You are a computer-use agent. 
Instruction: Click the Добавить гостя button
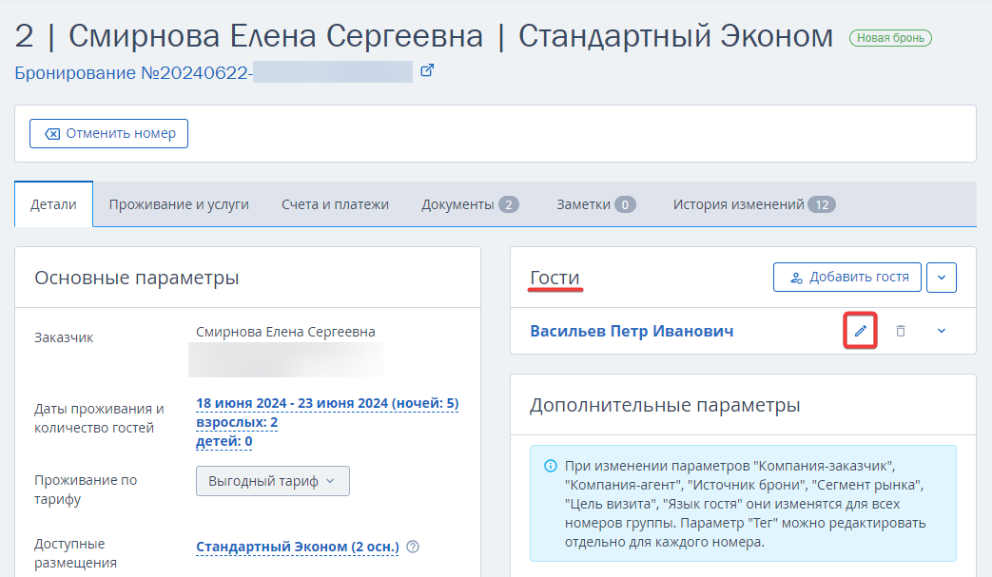[847, 278]
